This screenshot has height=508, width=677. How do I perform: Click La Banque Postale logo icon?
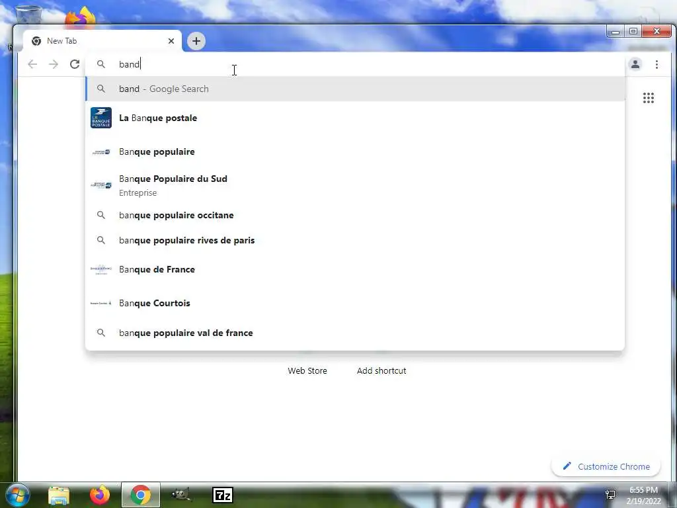pos(101,118)
